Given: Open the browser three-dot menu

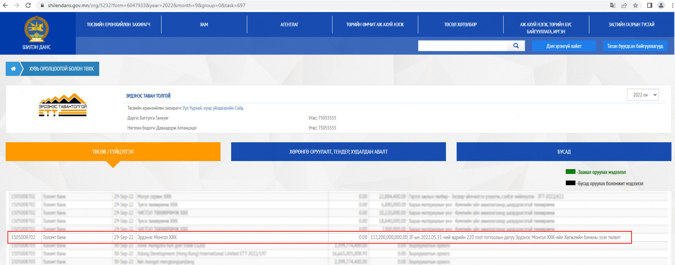Looking at the screenshot, I should pyautogui.click(x=672, y=5).
